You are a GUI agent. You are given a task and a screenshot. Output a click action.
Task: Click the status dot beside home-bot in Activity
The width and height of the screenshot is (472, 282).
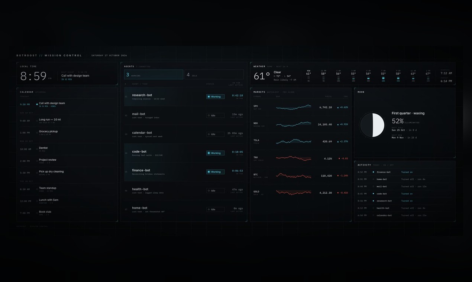(373, 179)
